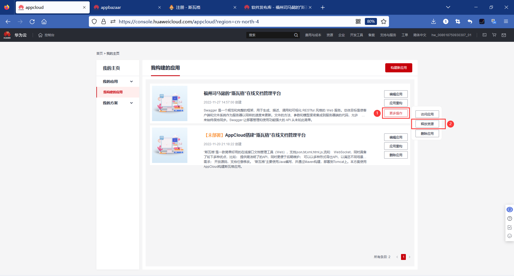The width and height of the screenshot is (514, 276).
Task: Click 应用重构 for 福州司马懿 app
Action: (x=396, y=103)
